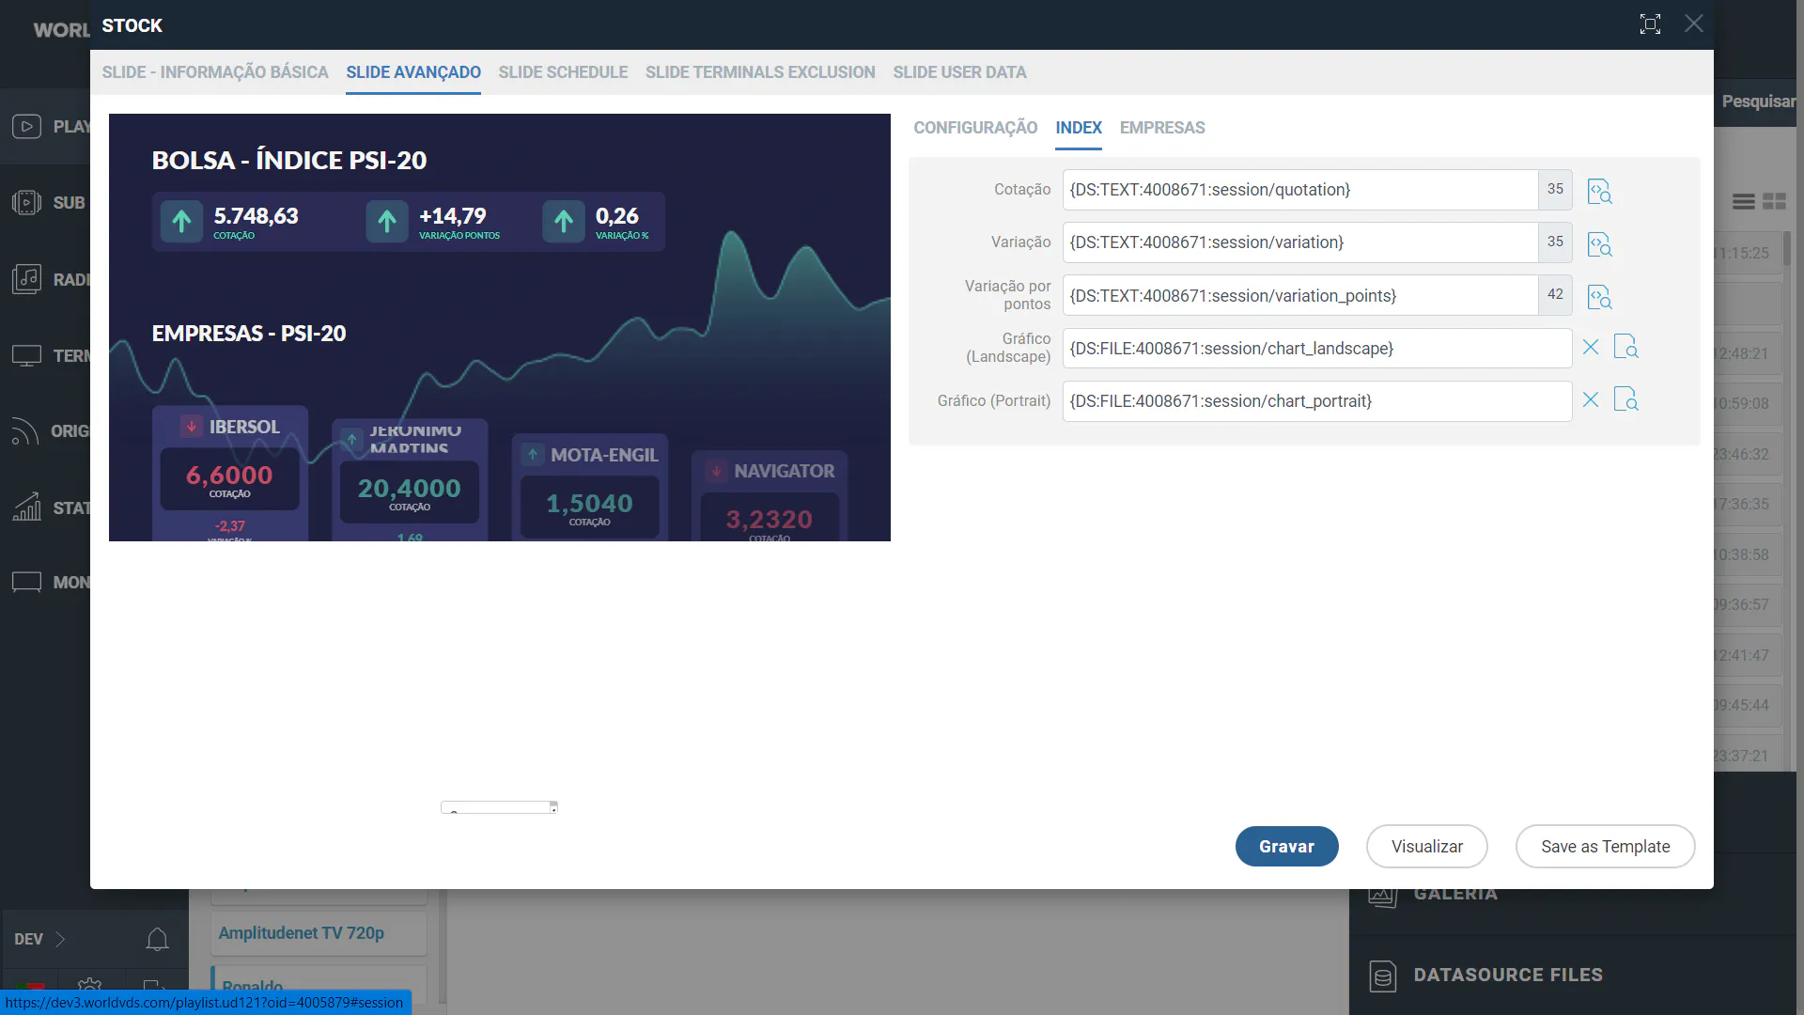The height and width of the screenshot is (1015, 1804).
Task: Click font size 35 box for Cotação
Action: (1555, 190)
